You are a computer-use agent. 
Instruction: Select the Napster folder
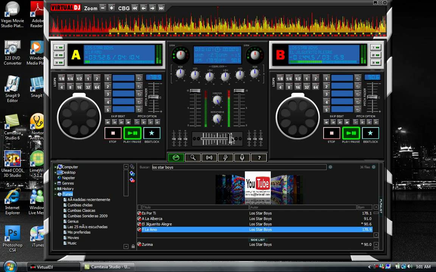pyautogui.click(x=69, y=178)
